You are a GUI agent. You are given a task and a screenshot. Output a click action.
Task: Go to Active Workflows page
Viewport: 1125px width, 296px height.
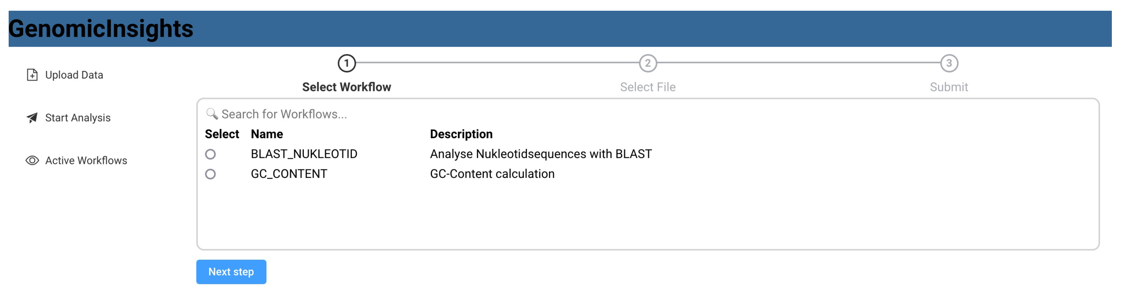pos(86,160)
